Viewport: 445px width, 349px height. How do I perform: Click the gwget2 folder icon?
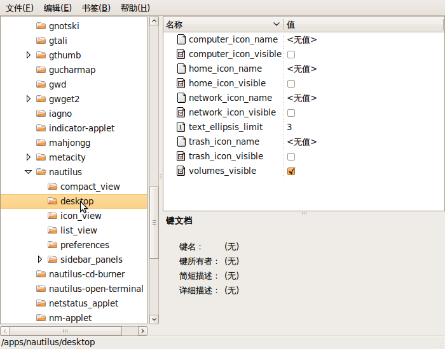pos(41,99)
